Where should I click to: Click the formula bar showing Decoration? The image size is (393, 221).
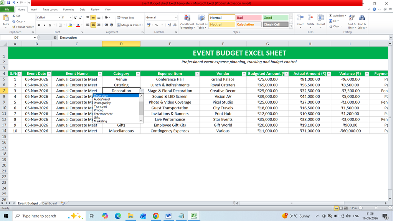[223, 38]
